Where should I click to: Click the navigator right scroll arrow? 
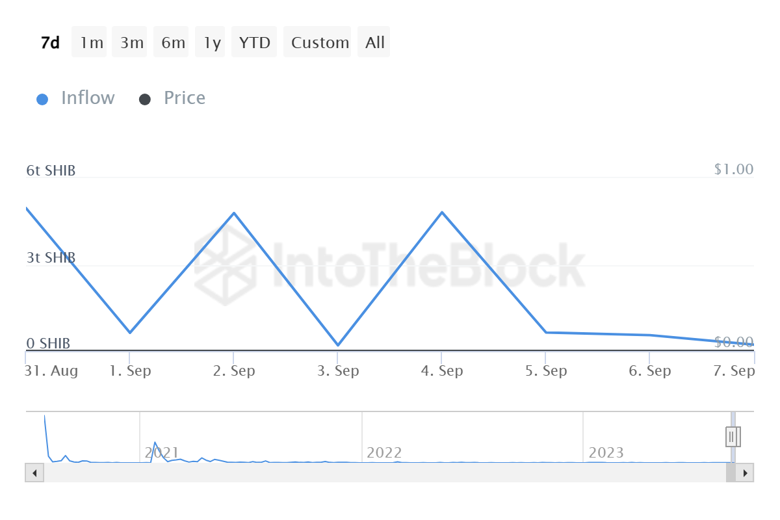[x=745, y=473]
